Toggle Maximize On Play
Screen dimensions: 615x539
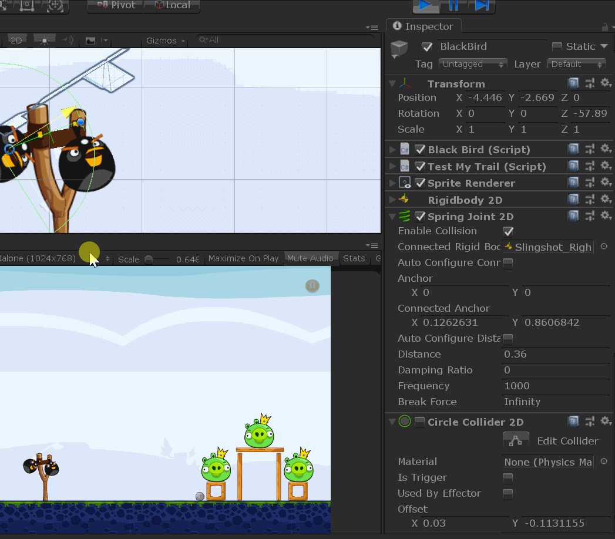click(x=244, y=259)
